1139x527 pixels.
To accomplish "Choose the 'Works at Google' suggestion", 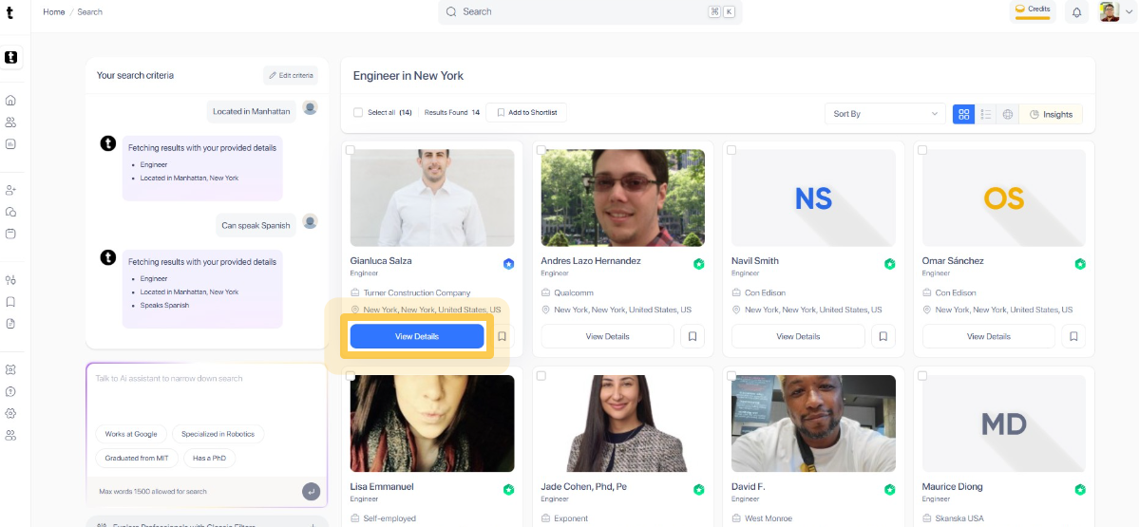I will pyautogui.click(x=131, y=434).
